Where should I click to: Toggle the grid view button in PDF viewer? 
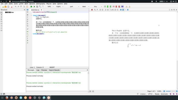[x=128, y=10]
